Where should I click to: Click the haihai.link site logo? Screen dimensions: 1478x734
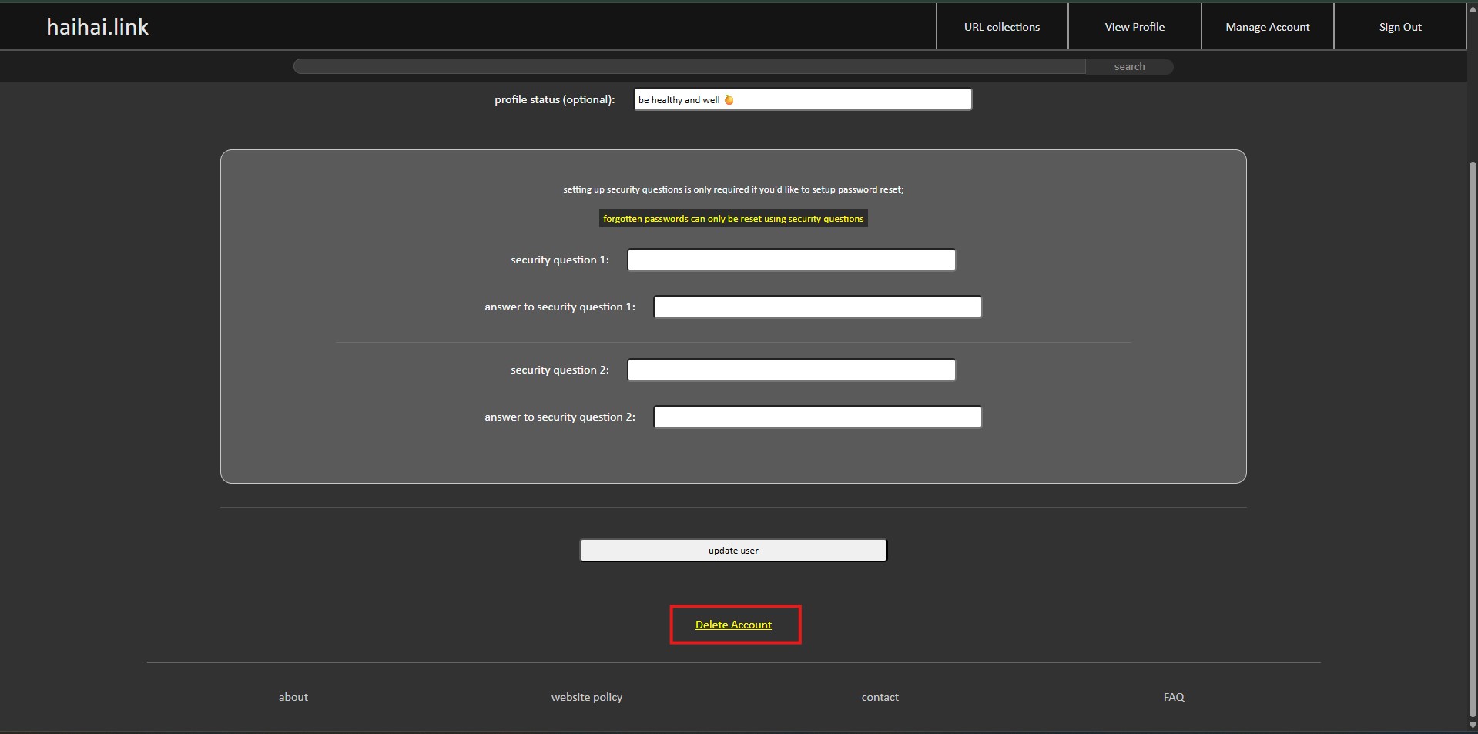click(97, 27)
